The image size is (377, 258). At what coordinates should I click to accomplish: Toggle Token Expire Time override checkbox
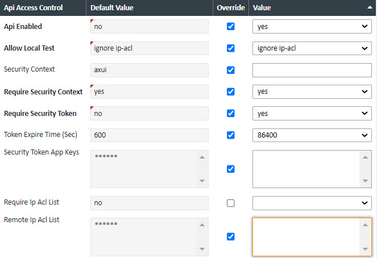(231, 135)
